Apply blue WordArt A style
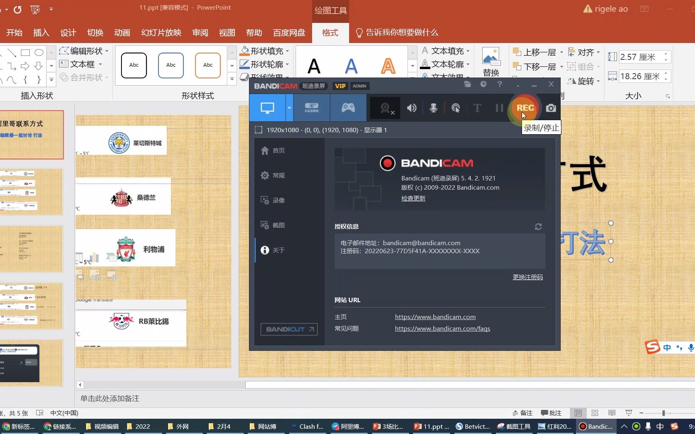 pyautogui.click(x=351, y=66)
